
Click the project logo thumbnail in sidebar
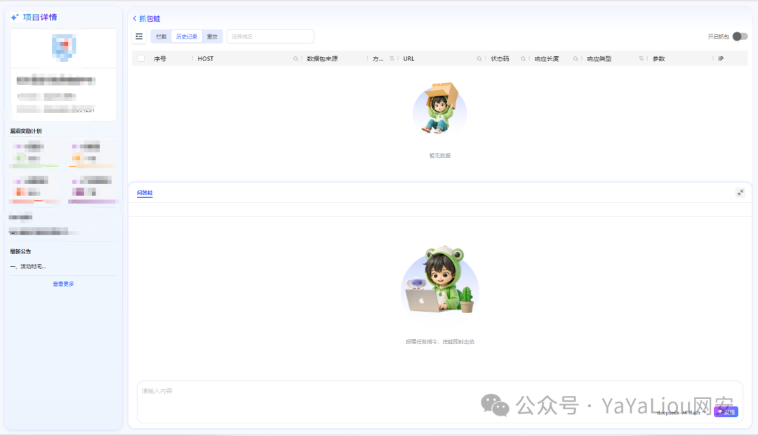(x=64, y=47)
